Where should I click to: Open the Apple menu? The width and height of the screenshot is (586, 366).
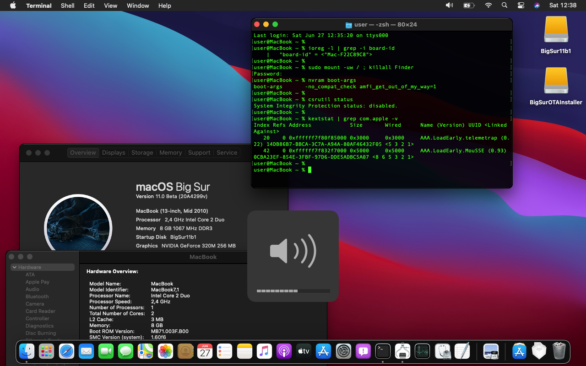(13, 5)
